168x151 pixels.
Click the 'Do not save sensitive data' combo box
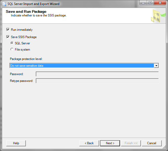click(x=84, y=65)
